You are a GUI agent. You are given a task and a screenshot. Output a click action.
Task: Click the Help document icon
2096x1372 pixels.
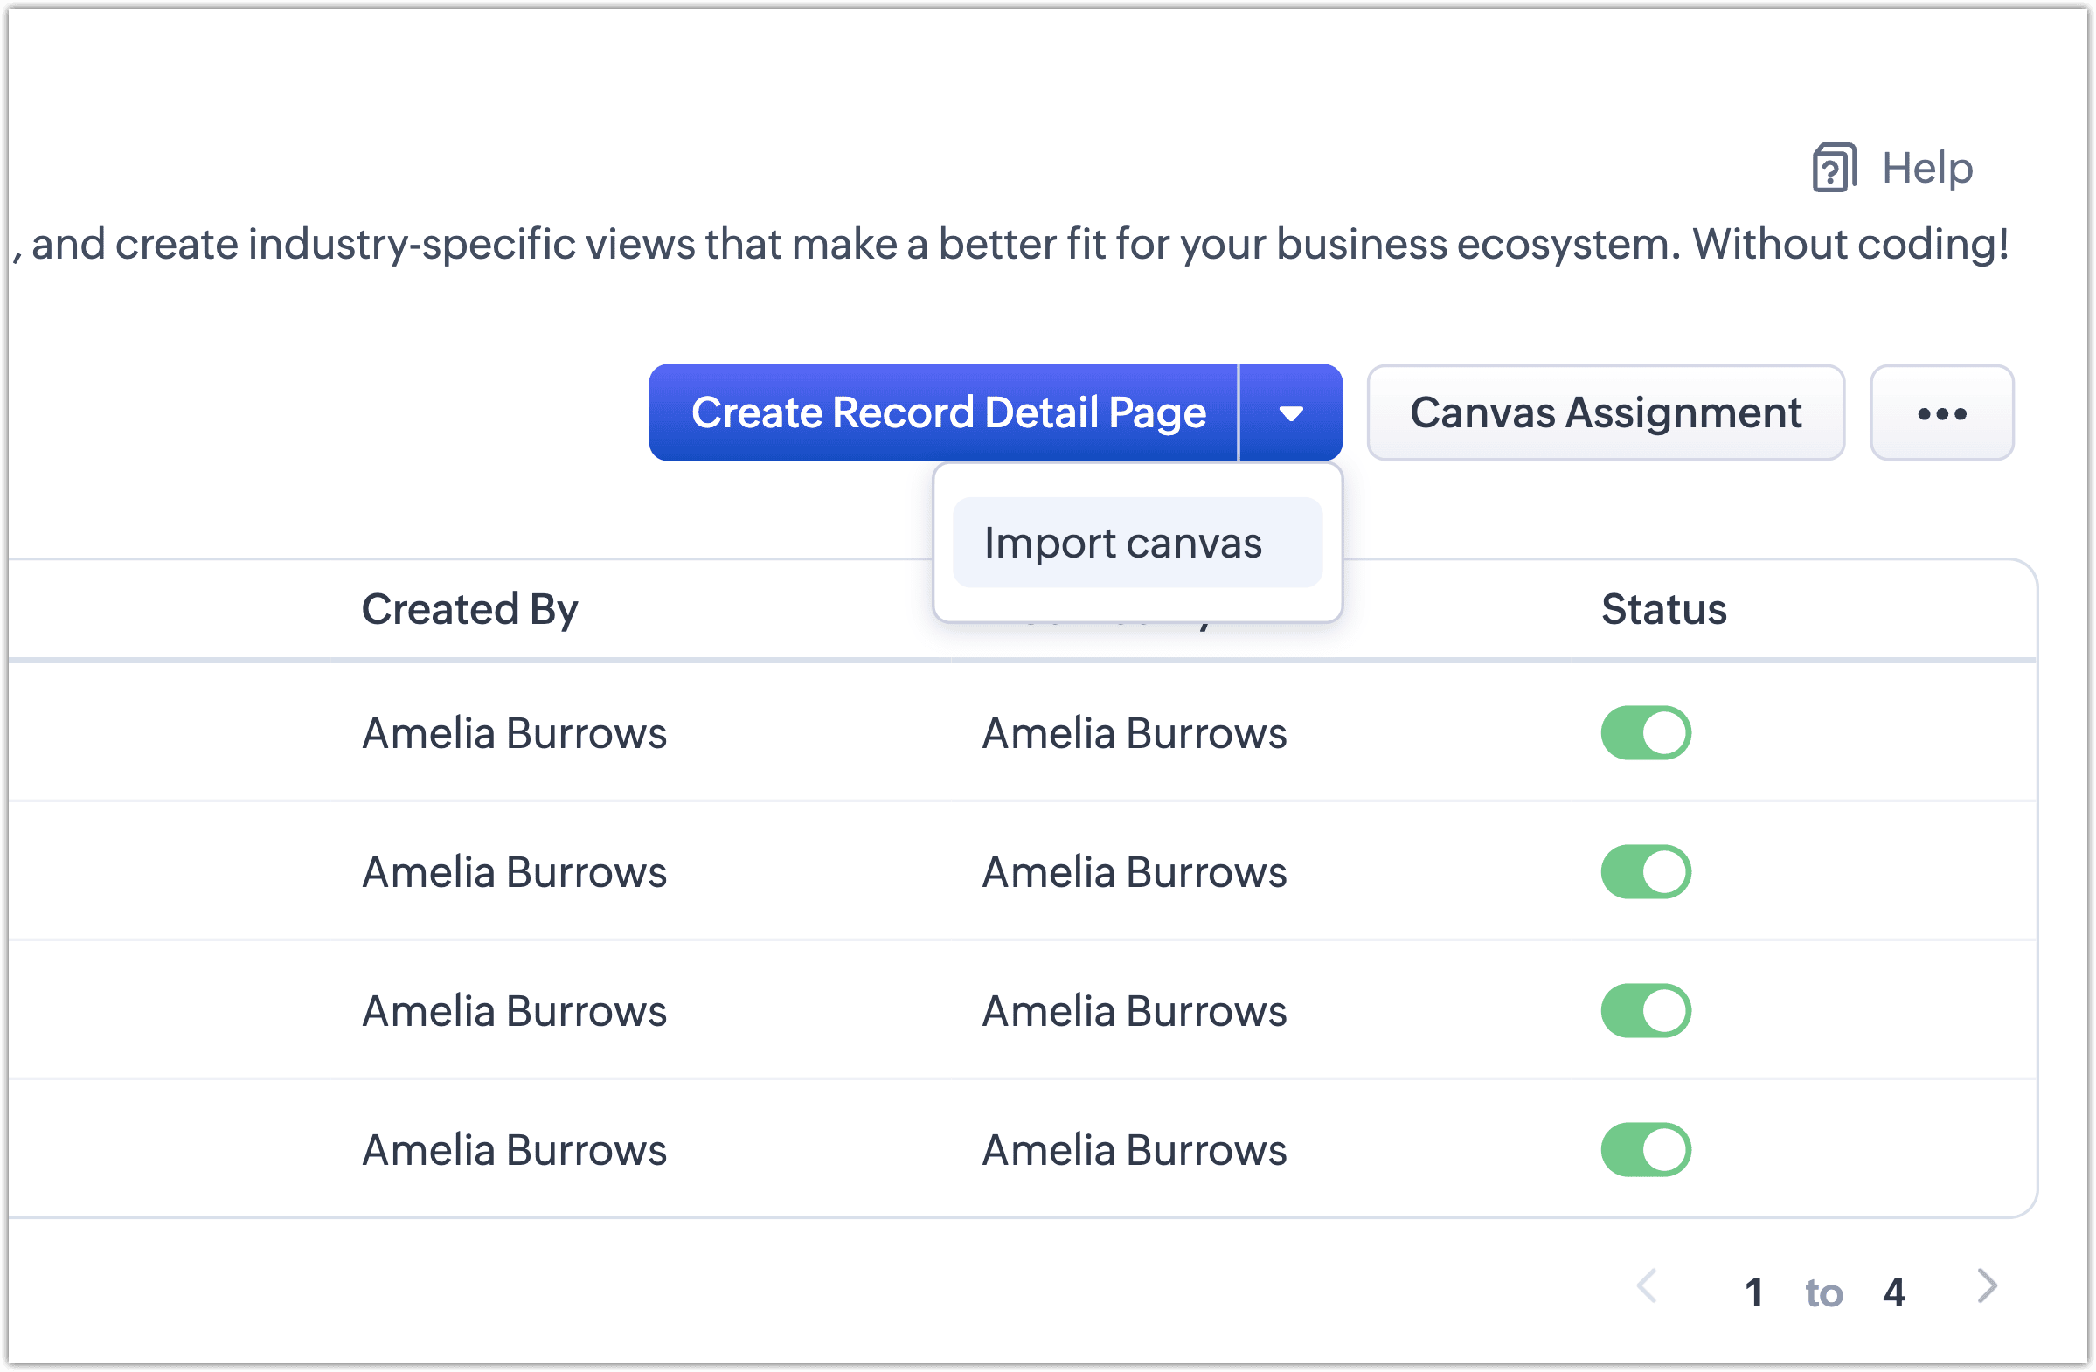point(1834,167)
